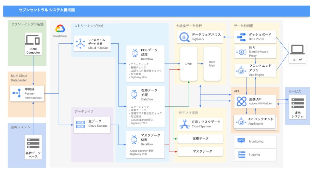Click the BigQuery data warehouse icon
This screenshot has height=170, width=315.
tap(185, 37)
